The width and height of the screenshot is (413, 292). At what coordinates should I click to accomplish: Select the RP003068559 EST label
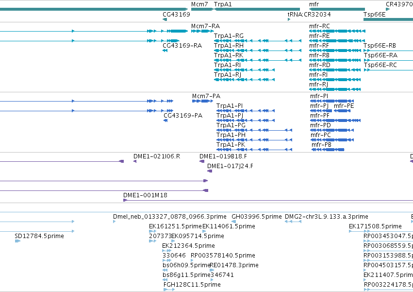point(388,246)
